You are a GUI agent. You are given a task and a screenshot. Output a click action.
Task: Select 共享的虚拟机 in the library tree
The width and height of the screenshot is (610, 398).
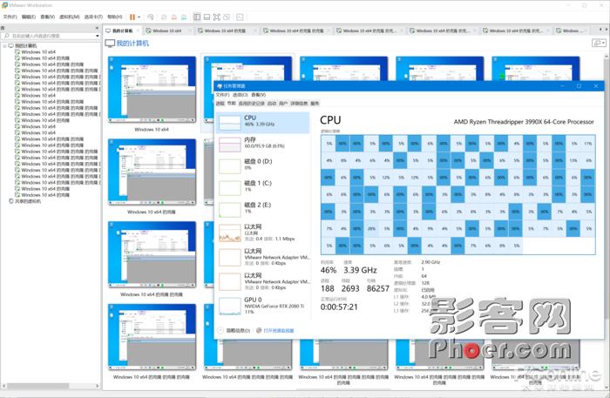click(x=28, y=201)
